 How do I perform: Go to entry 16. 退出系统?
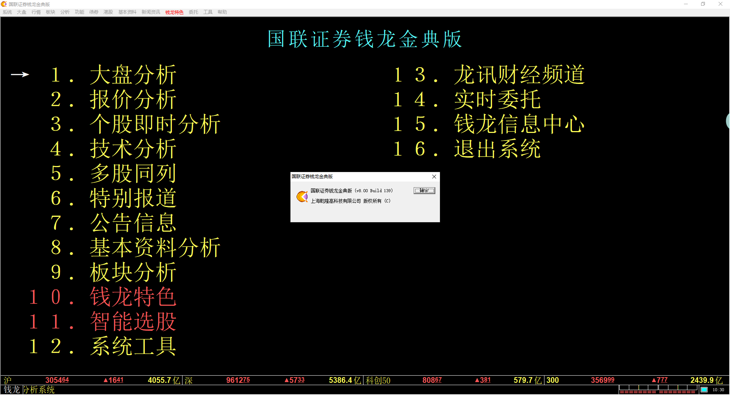tap(467, 149)
